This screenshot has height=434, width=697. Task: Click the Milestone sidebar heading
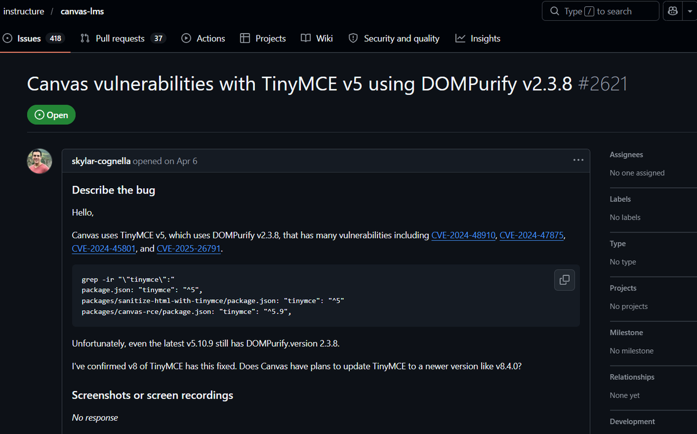pos(626,332)
